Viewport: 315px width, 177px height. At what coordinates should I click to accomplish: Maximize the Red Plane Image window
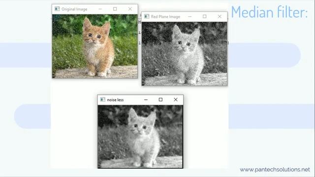(205, 16)
